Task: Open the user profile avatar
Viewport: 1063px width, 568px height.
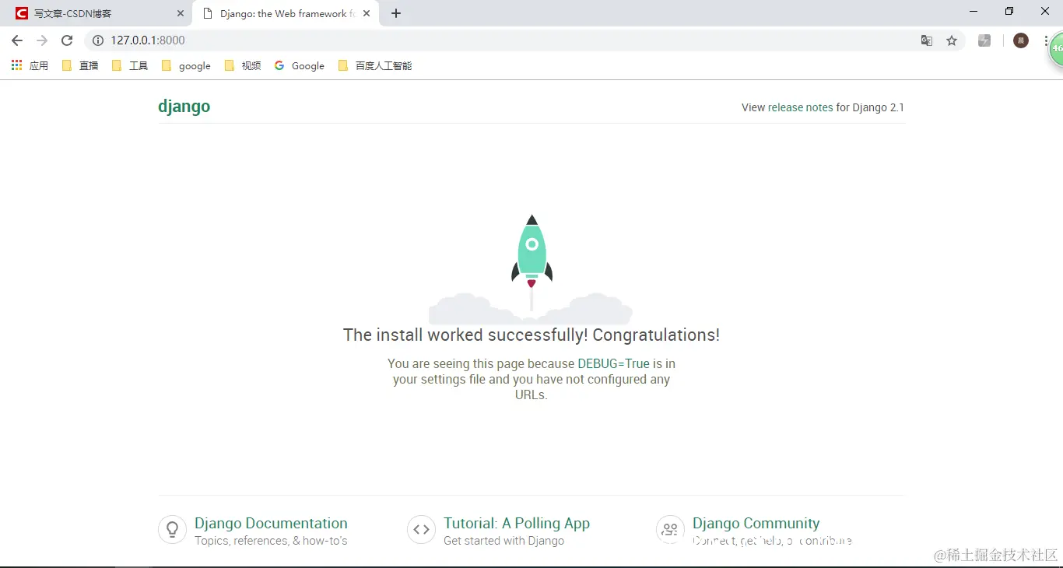Action: (1021, 40)
